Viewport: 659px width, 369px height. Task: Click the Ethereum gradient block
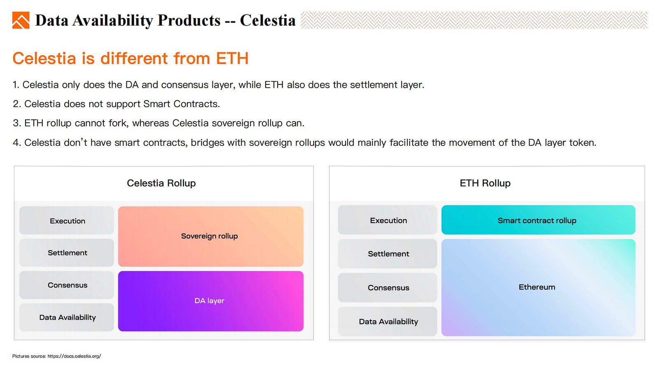pos(538,287)
